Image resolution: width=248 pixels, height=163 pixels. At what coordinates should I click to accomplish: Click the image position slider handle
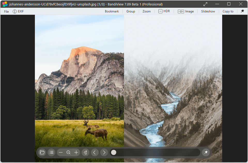point(114,152)
